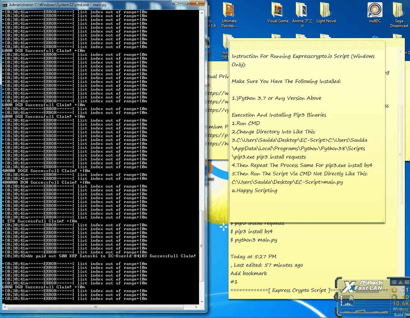This screenshot has height=318, width=410.
Task: Click the cmd vertical scrollbar thumb
Action: click(x=202, y=246)
